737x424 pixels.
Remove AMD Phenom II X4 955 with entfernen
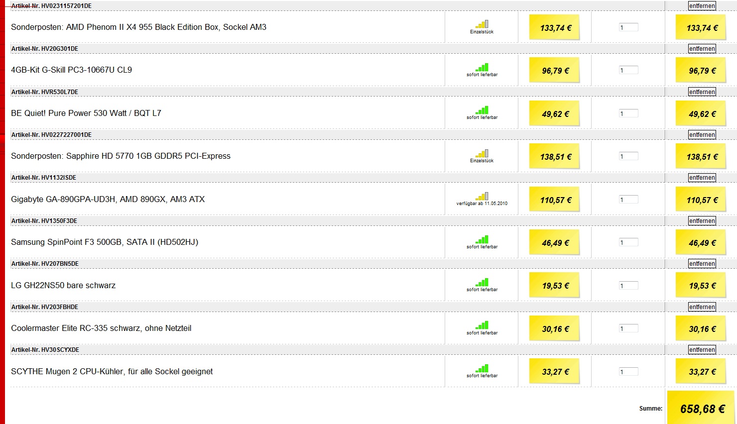[702, 6]
